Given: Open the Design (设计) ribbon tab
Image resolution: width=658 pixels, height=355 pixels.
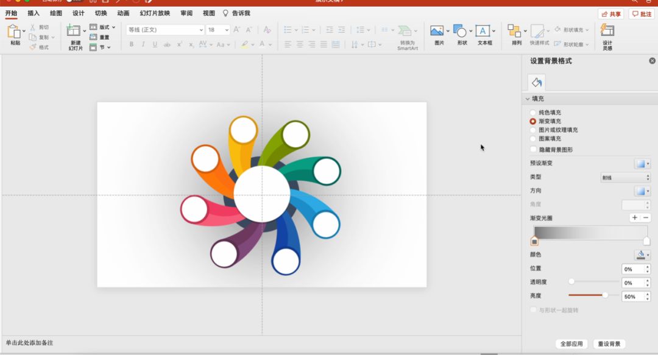Looking at the screenshot, I should coord(79,13).
